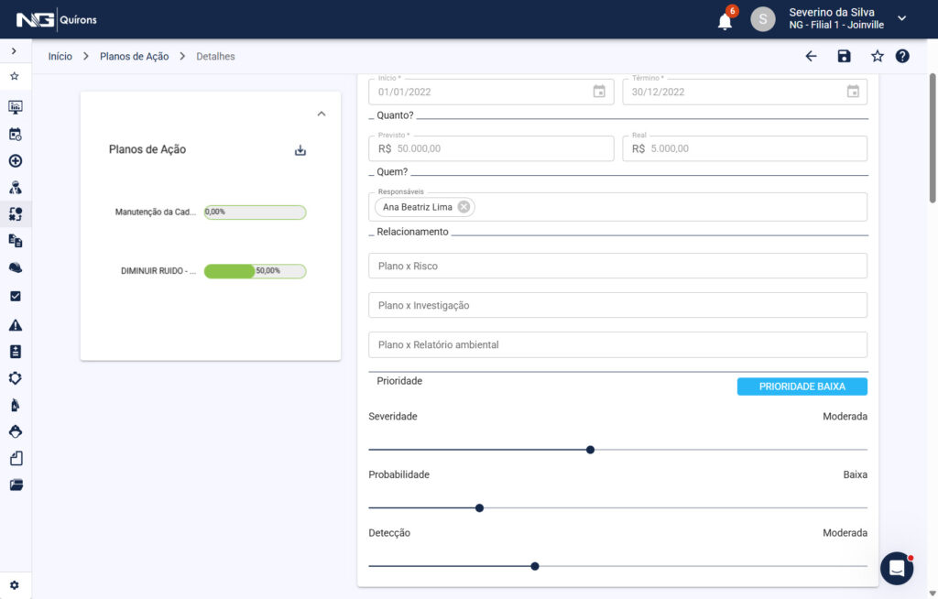Click the vertical page scrollbar
Screen dimensions: 938x599
(932, 139)
